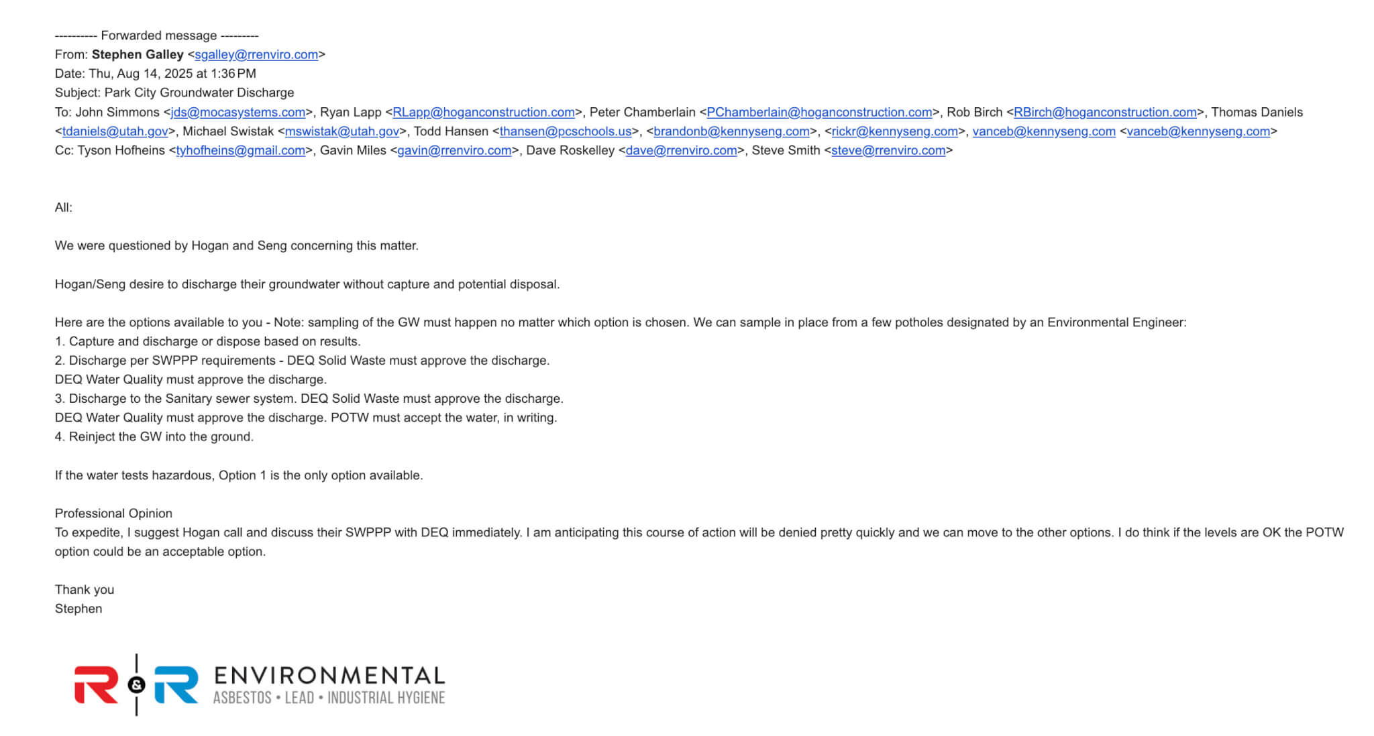Open Todd Hansen's thansen@pcschools.us link
This screenshot has height=736, width=1374.
tap(565, 131)
